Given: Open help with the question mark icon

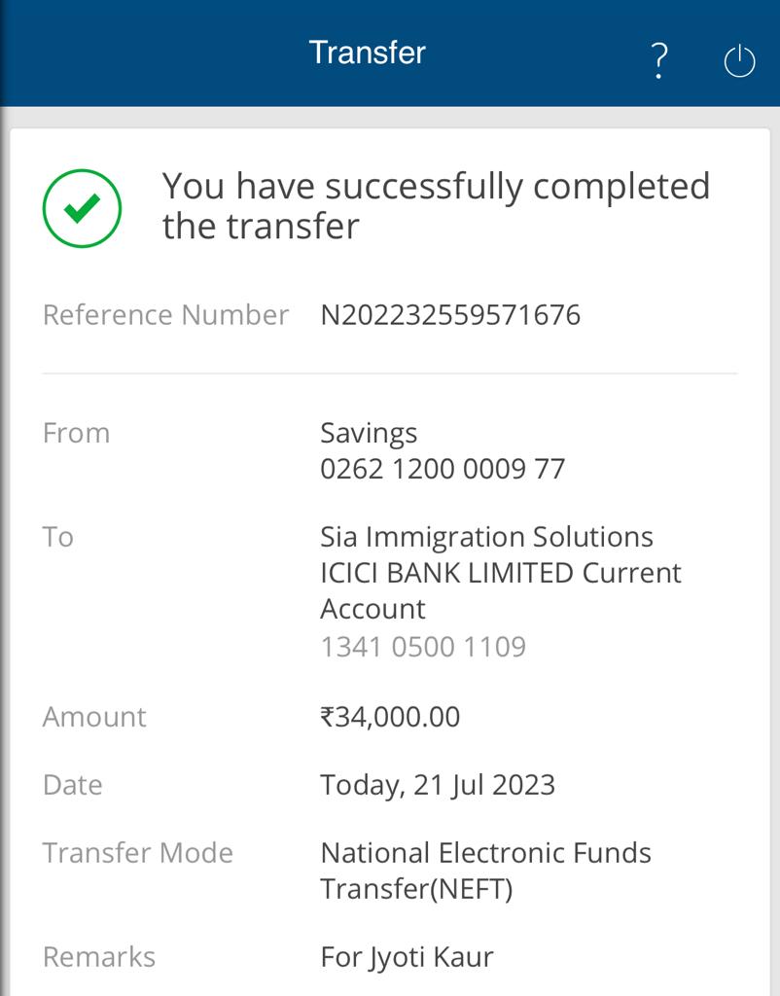Looking at the screenshot, I should 660,61.
